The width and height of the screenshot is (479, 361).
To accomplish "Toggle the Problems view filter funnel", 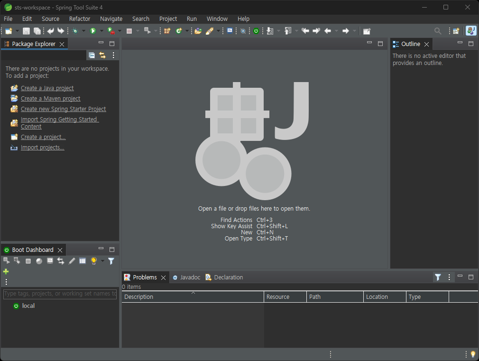I will [438, 277].
